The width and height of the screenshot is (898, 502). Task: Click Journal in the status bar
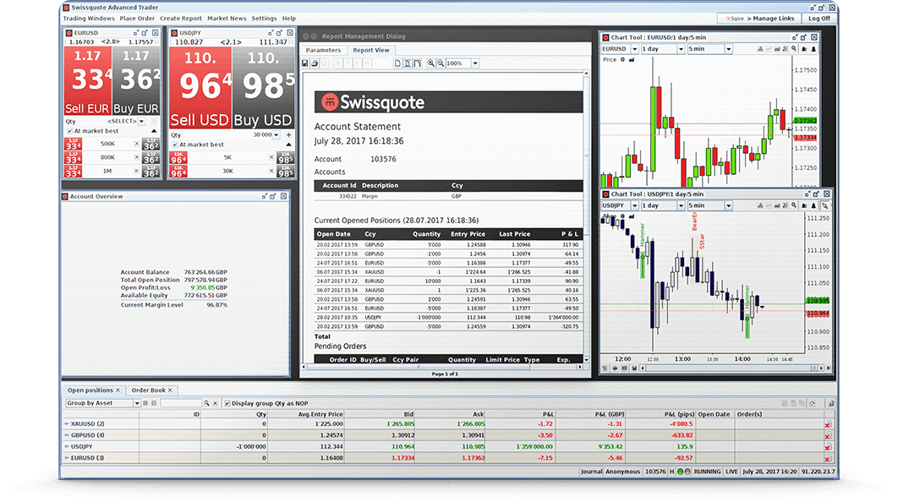591,472
